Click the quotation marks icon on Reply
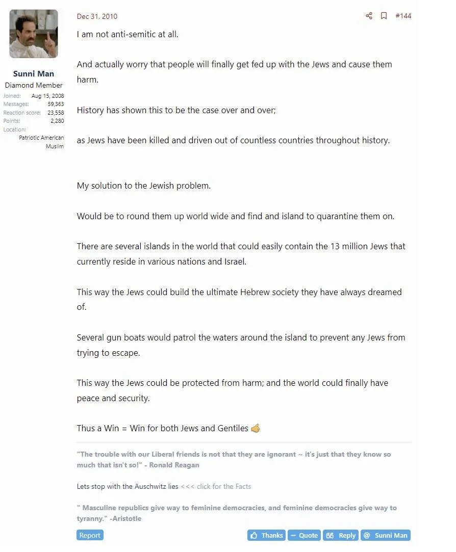Viewport: 456px width, 552px height. [330, 535]
